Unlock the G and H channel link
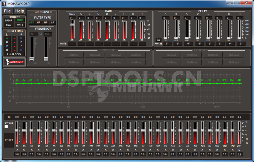 tap(14, 50)
